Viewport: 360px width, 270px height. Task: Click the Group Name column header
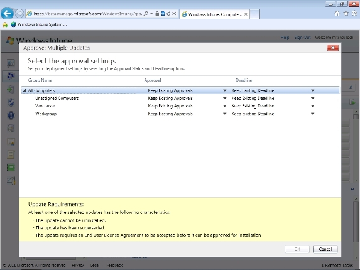click(40, 80)
